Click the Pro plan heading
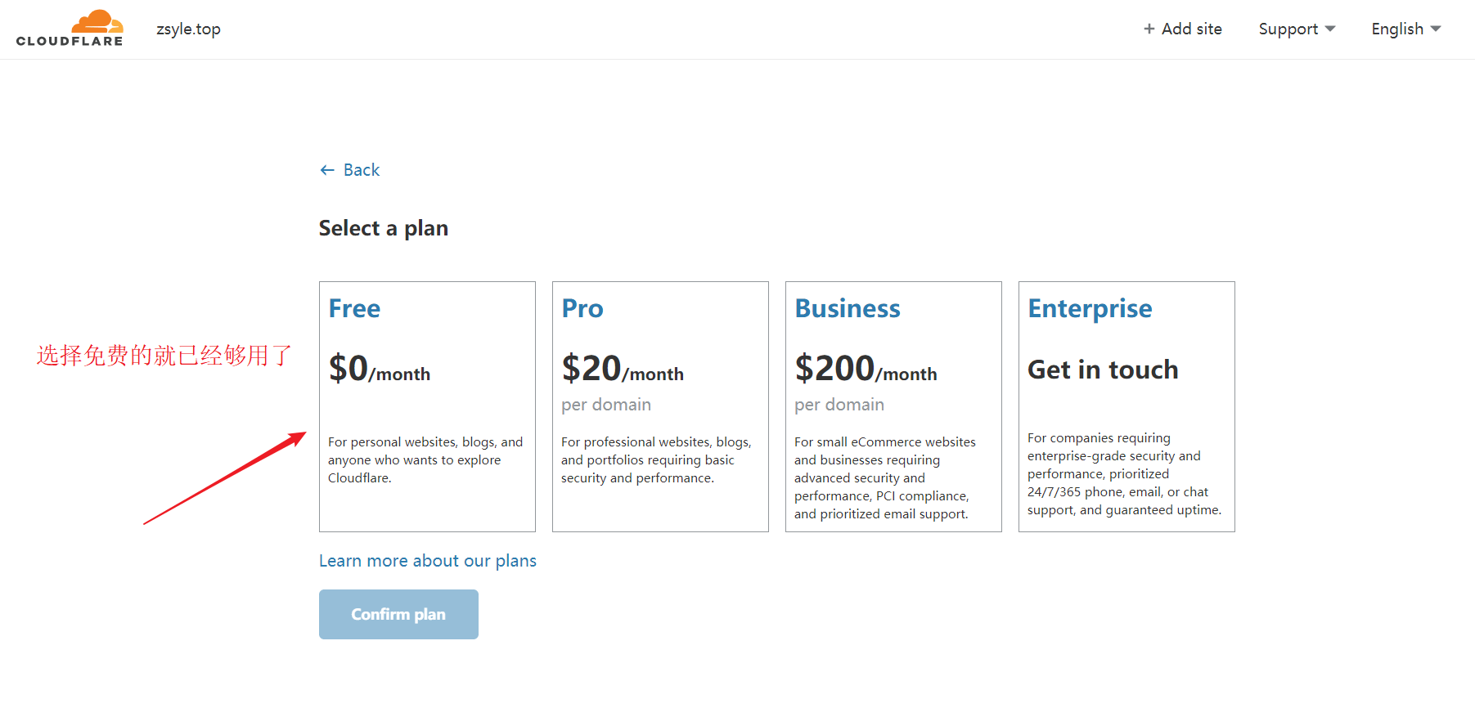1475x726 pixels. pos(582,308)
